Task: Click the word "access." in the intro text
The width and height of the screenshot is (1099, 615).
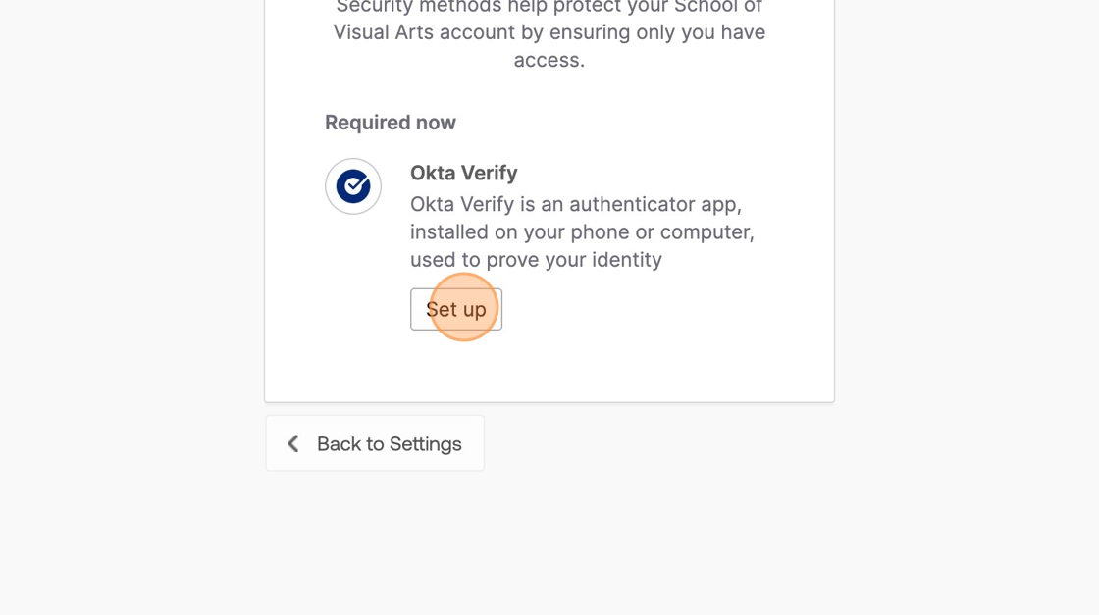Action: point(549,60)
